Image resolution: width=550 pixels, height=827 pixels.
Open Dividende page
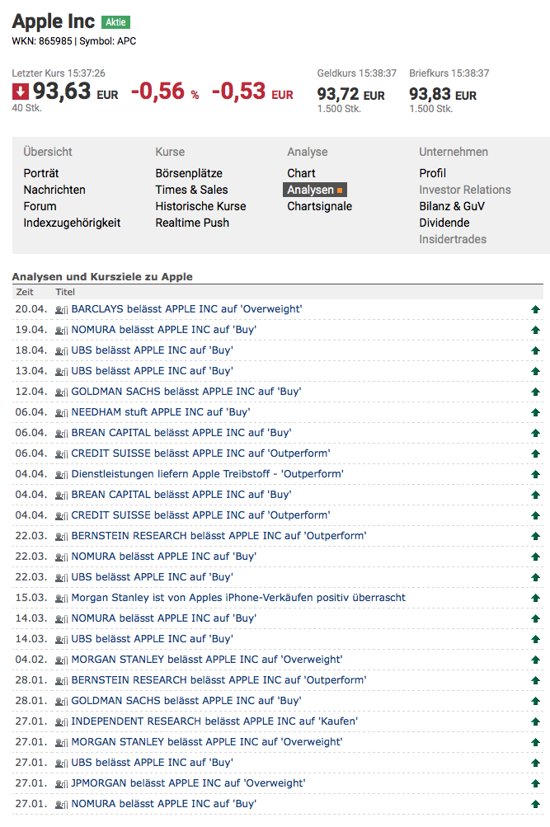(444, 223)
